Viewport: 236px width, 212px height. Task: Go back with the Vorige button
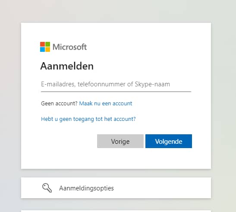pos(120,141)
